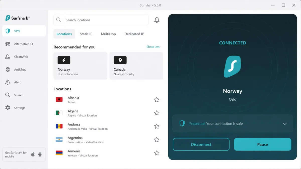Screen dimensions: 301x169
Task: Open Alert section
Action: pos(24,82)
